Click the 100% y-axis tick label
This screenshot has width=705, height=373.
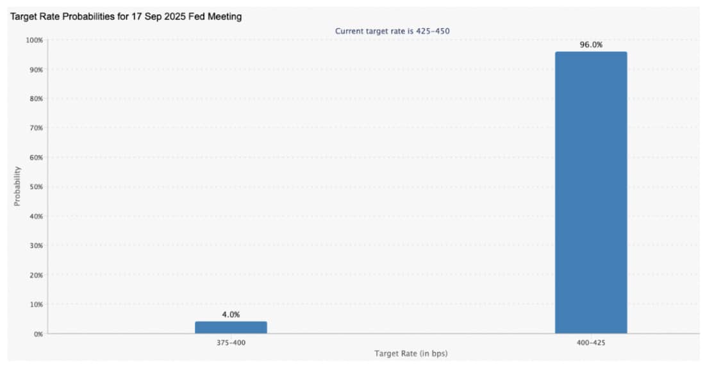point(34,40)
